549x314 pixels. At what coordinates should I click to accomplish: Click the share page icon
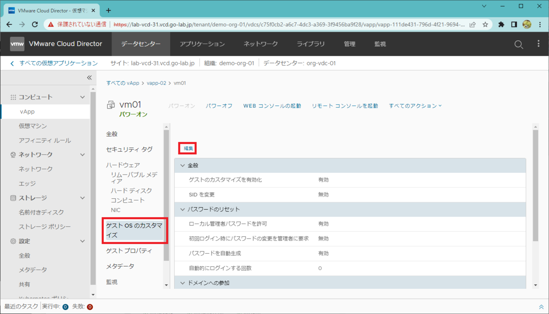click(473, 24)
